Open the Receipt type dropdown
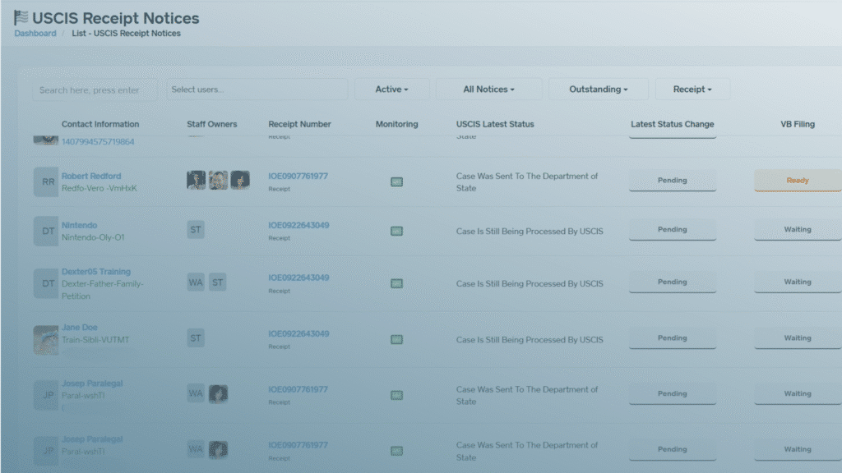 click(x=692, y=90)
